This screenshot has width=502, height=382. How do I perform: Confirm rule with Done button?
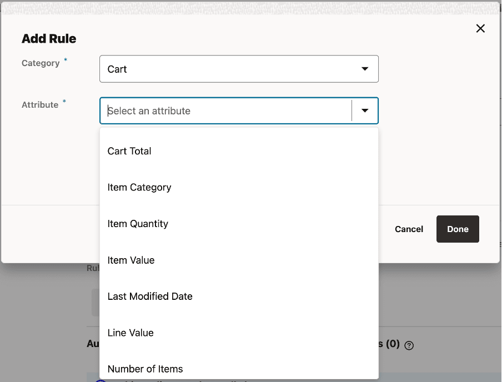(458, 229)
